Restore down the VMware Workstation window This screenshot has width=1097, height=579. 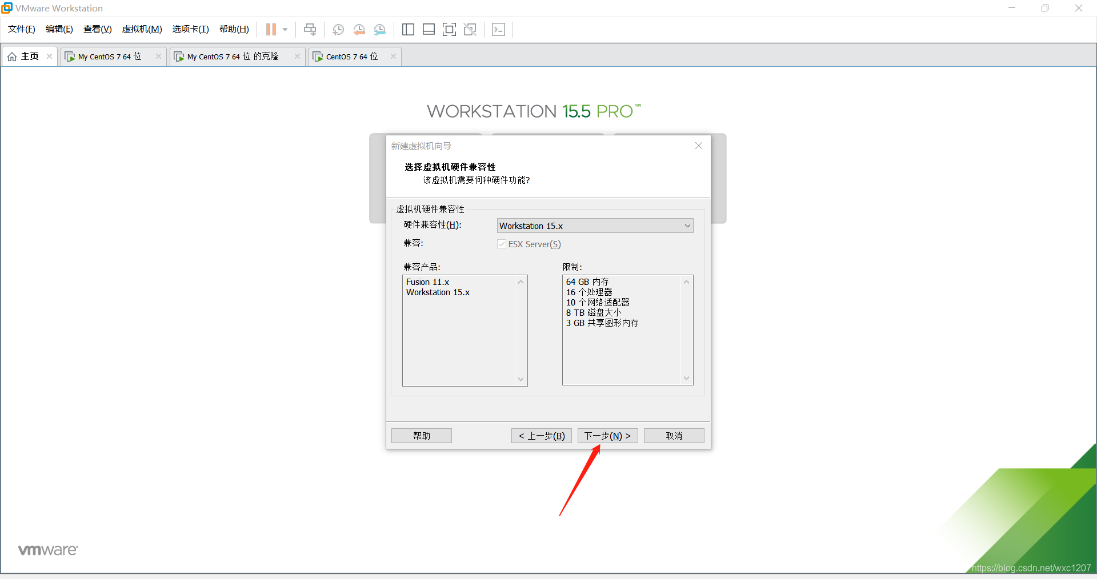tap(1045, 8)
